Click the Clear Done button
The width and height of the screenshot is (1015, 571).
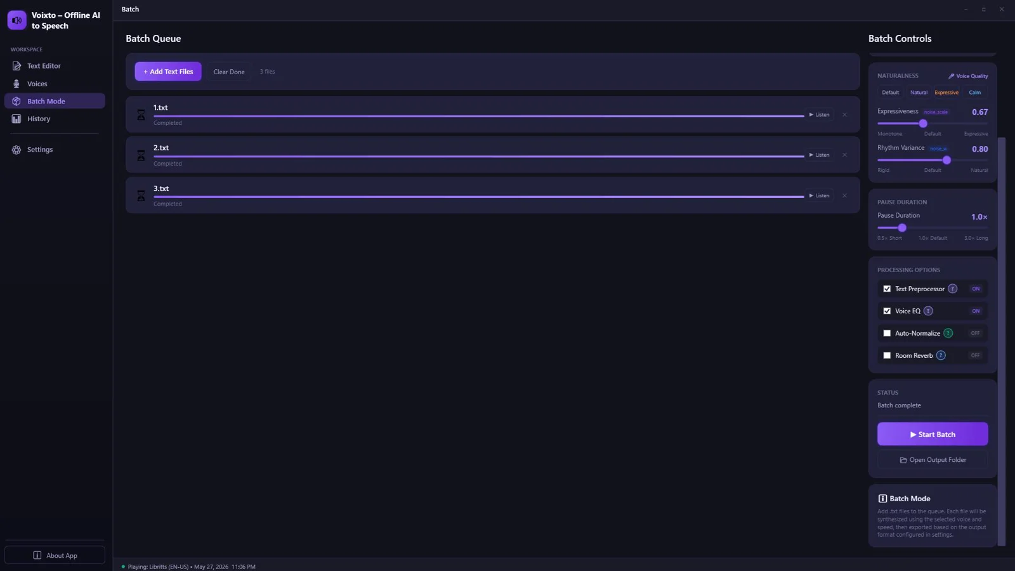229,72
